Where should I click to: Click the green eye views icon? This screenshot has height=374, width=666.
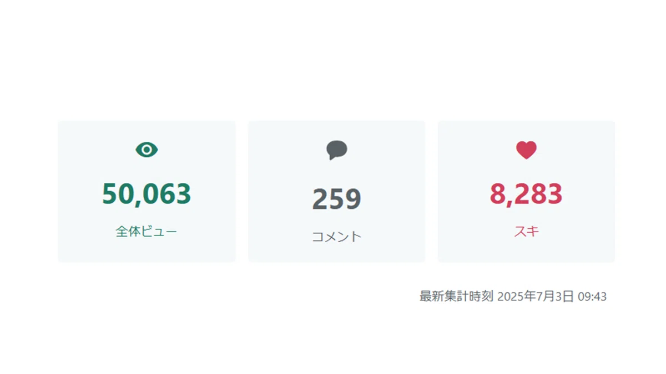pos(147,150)
